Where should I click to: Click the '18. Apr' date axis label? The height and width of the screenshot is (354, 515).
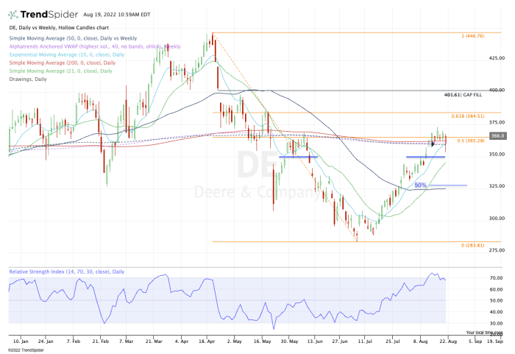pyautogui.click(x=207, y=341)
